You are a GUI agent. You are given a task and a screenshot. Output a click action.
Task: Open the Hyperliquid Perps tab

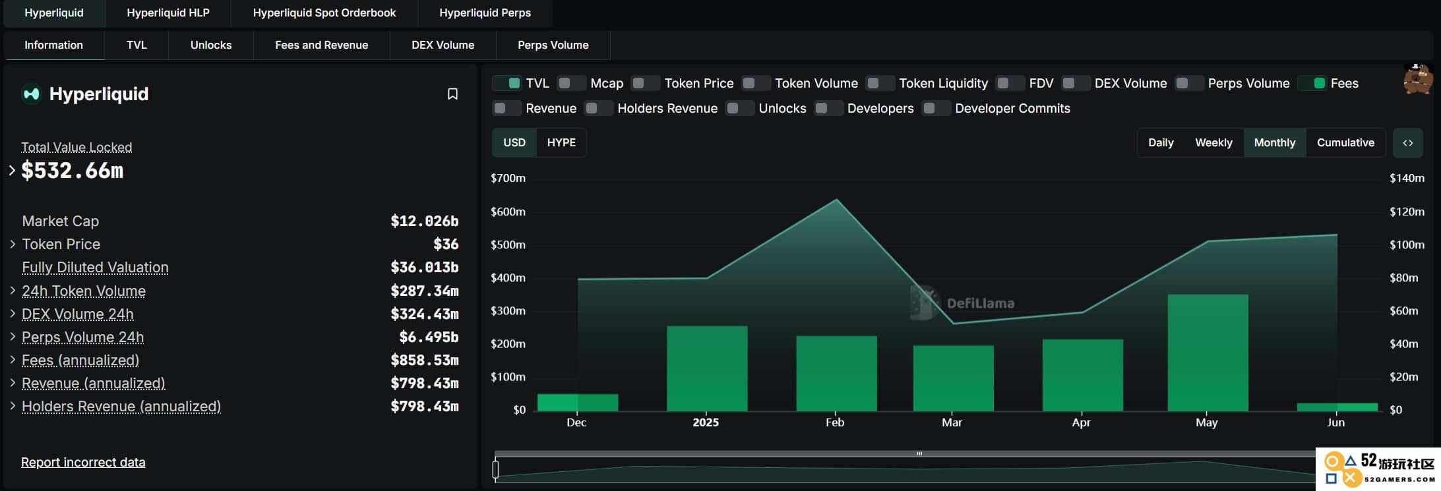tap(485, 13)
